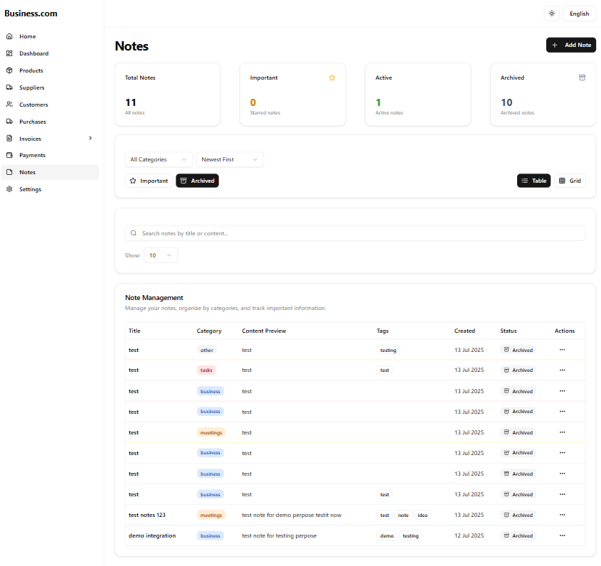Click the Payments wallet icon

(9, 155)
